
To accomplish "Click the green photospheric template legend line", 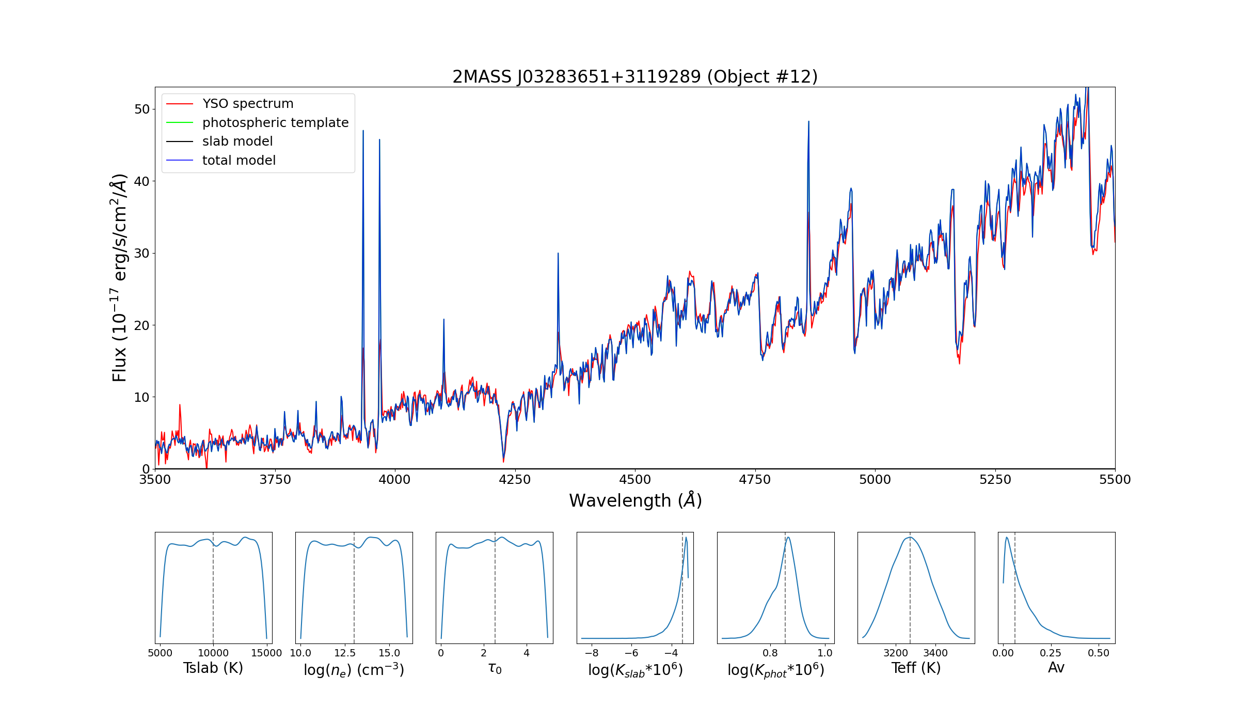I will tap(180, 123).
